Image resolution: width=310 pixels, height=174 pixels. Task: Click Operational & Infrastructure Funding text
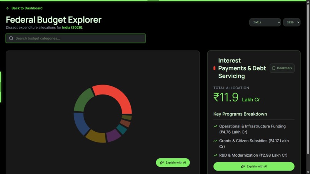(x=252, y=129)
